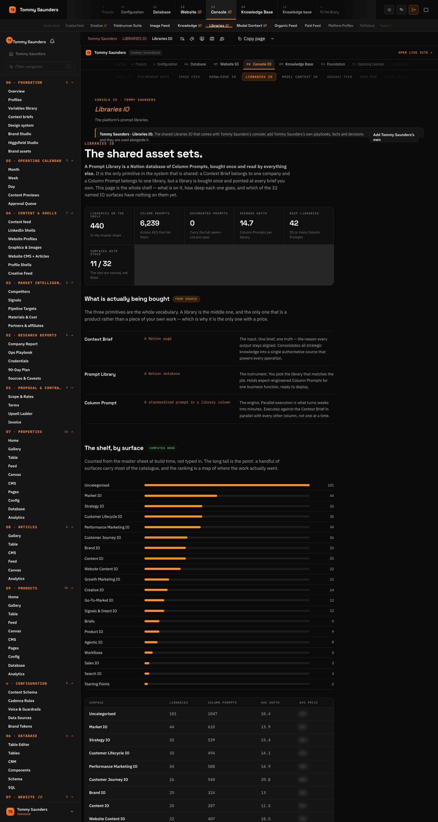The width and height of the screenshot is (438, 822).
Task: Select the KNOWLEDGE IO pill tab
Action: point(223,77)
